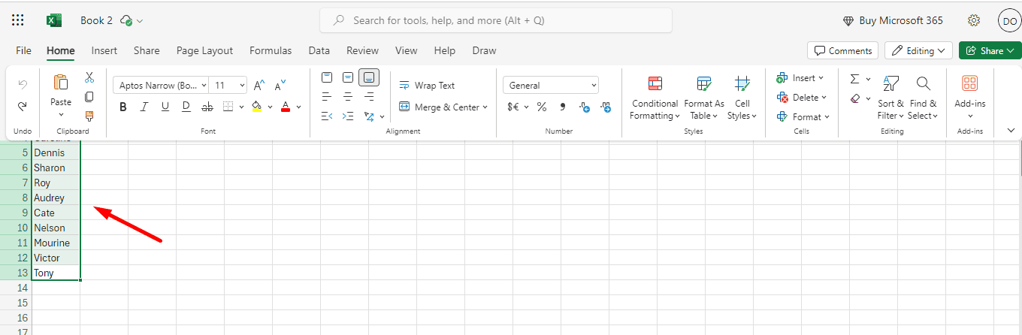Open the Conditional Formatting menu
Image resolution: width=1022 pixels, height=335 pixels.
point(655,98)
